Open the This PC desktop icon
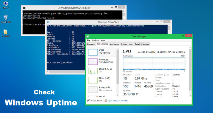Screen dimensions: 213x113 coord(5,4)
